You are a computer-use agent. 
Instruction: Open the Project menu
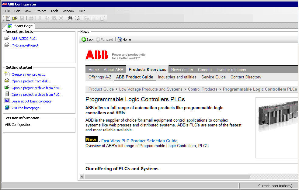(x=41, y=11)
